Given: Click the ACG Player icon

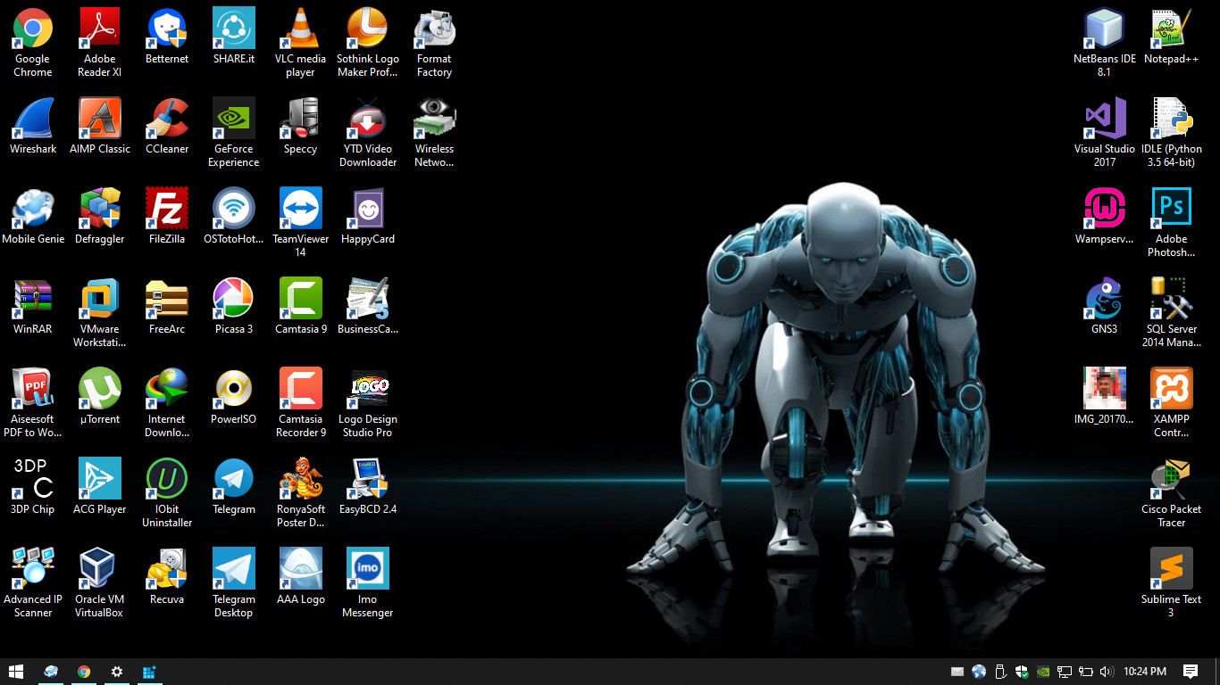Looking at the screenshot, I should click(x=100, y=479).
